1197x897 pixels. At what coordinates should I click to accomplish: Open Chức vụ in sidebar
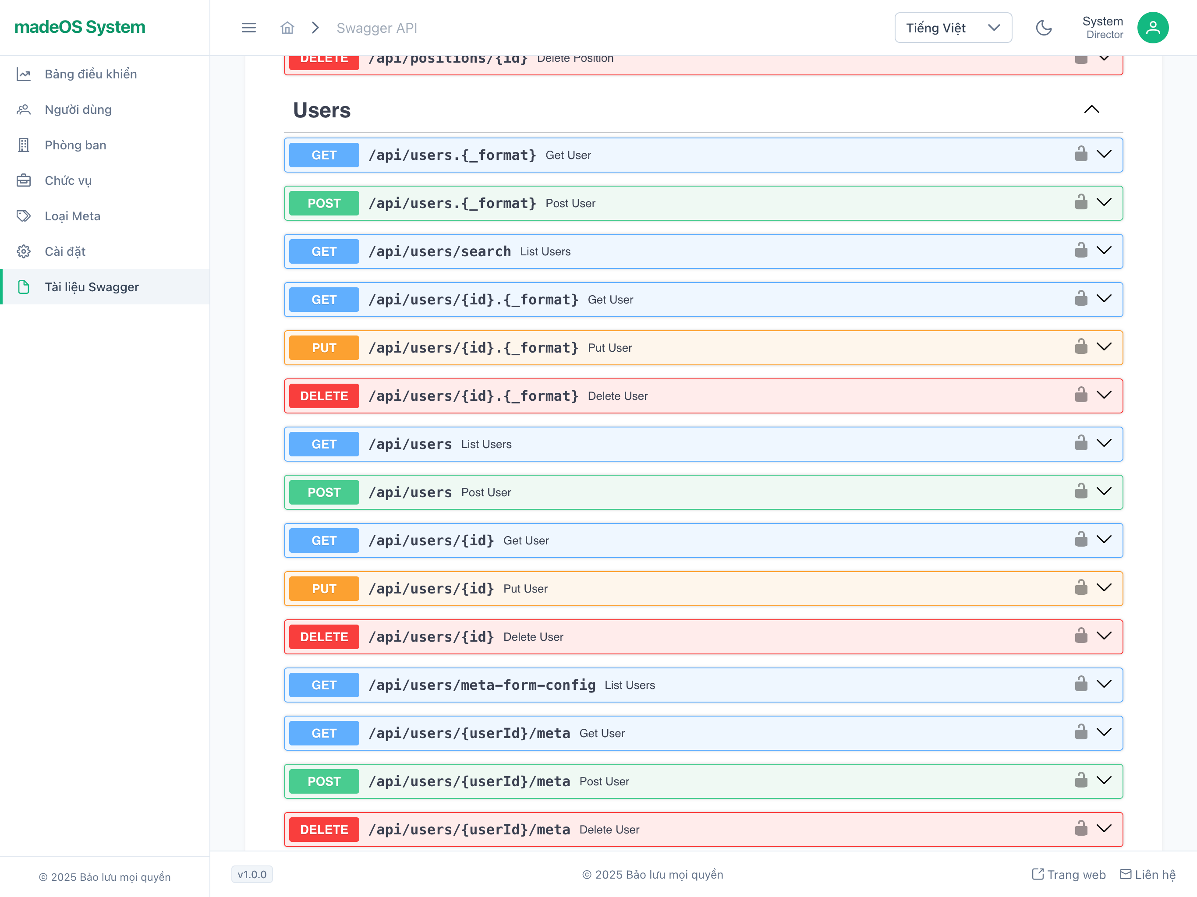(x=105, y=181)
